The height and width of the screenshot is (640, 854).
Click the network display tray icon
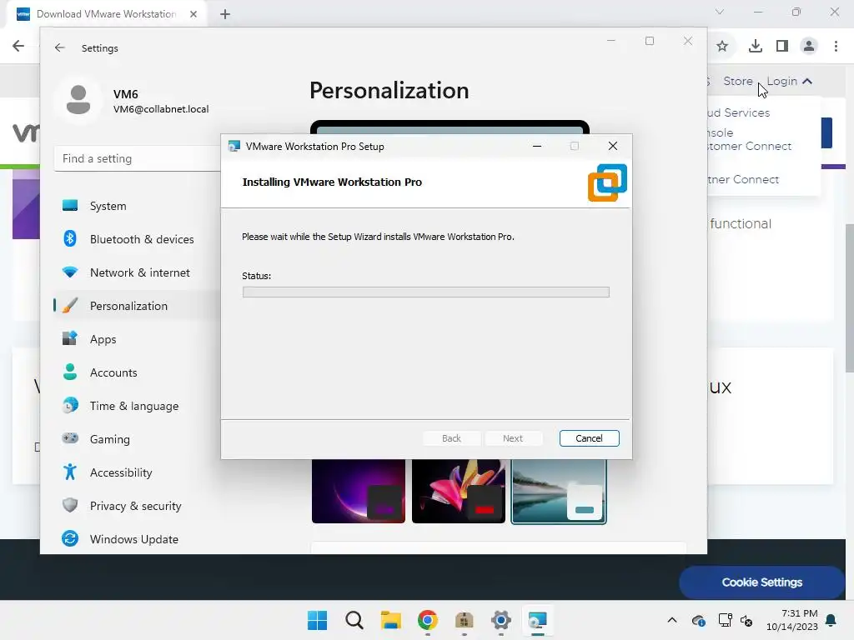pos(725,620)
